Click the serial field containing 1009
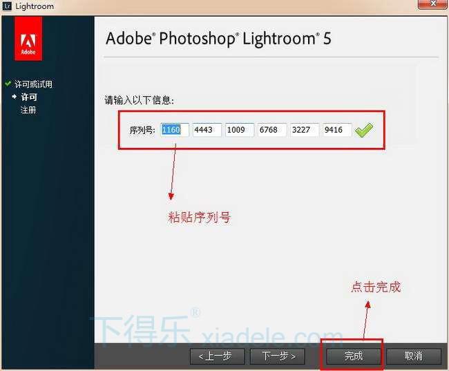The image size is (449, 371). 240,130
